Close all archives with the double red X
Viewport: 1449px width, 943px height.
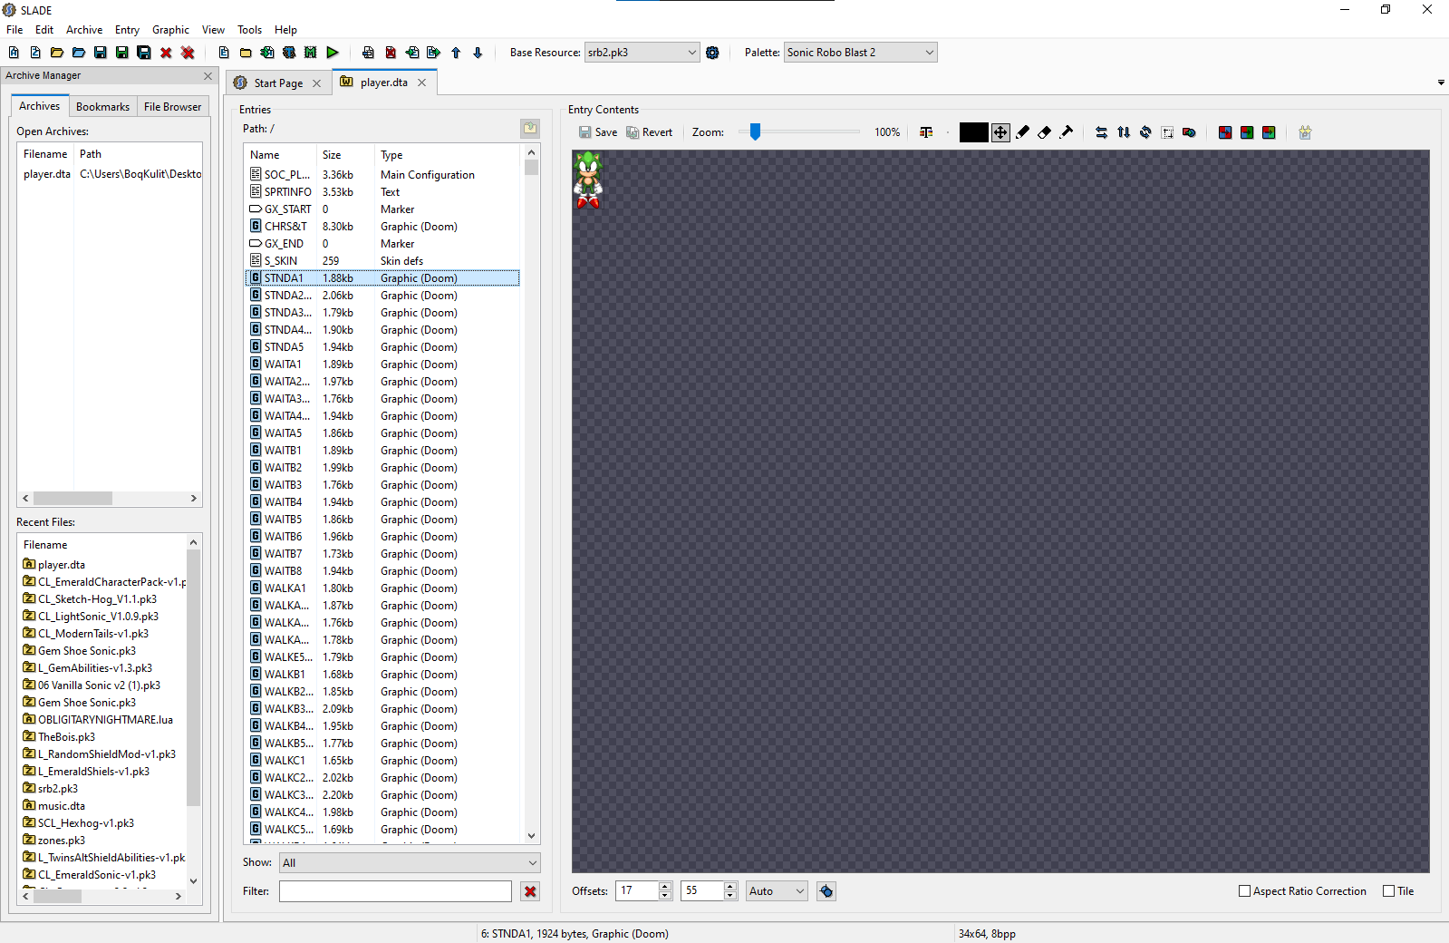(188, 53)
